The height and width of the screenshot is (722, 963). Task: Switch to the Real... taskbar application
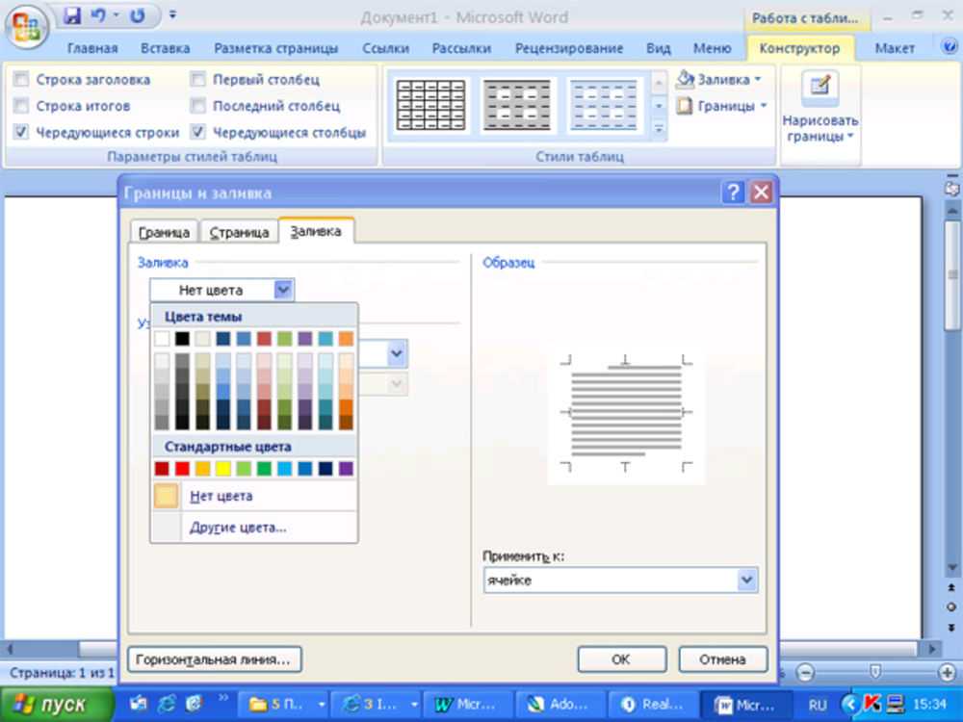(x=652, y=705)
